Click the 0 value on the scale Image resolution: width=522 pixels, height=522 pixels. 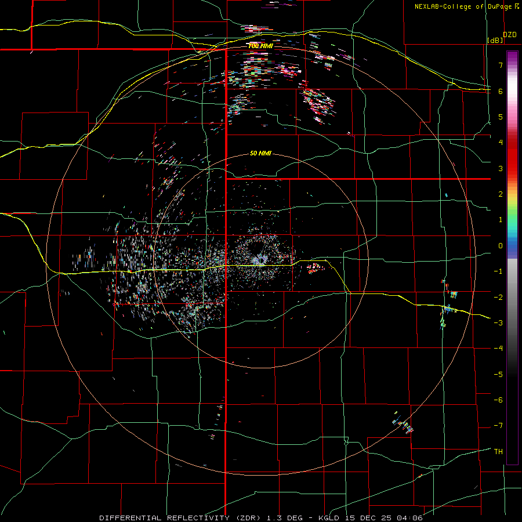pos(501,246)
